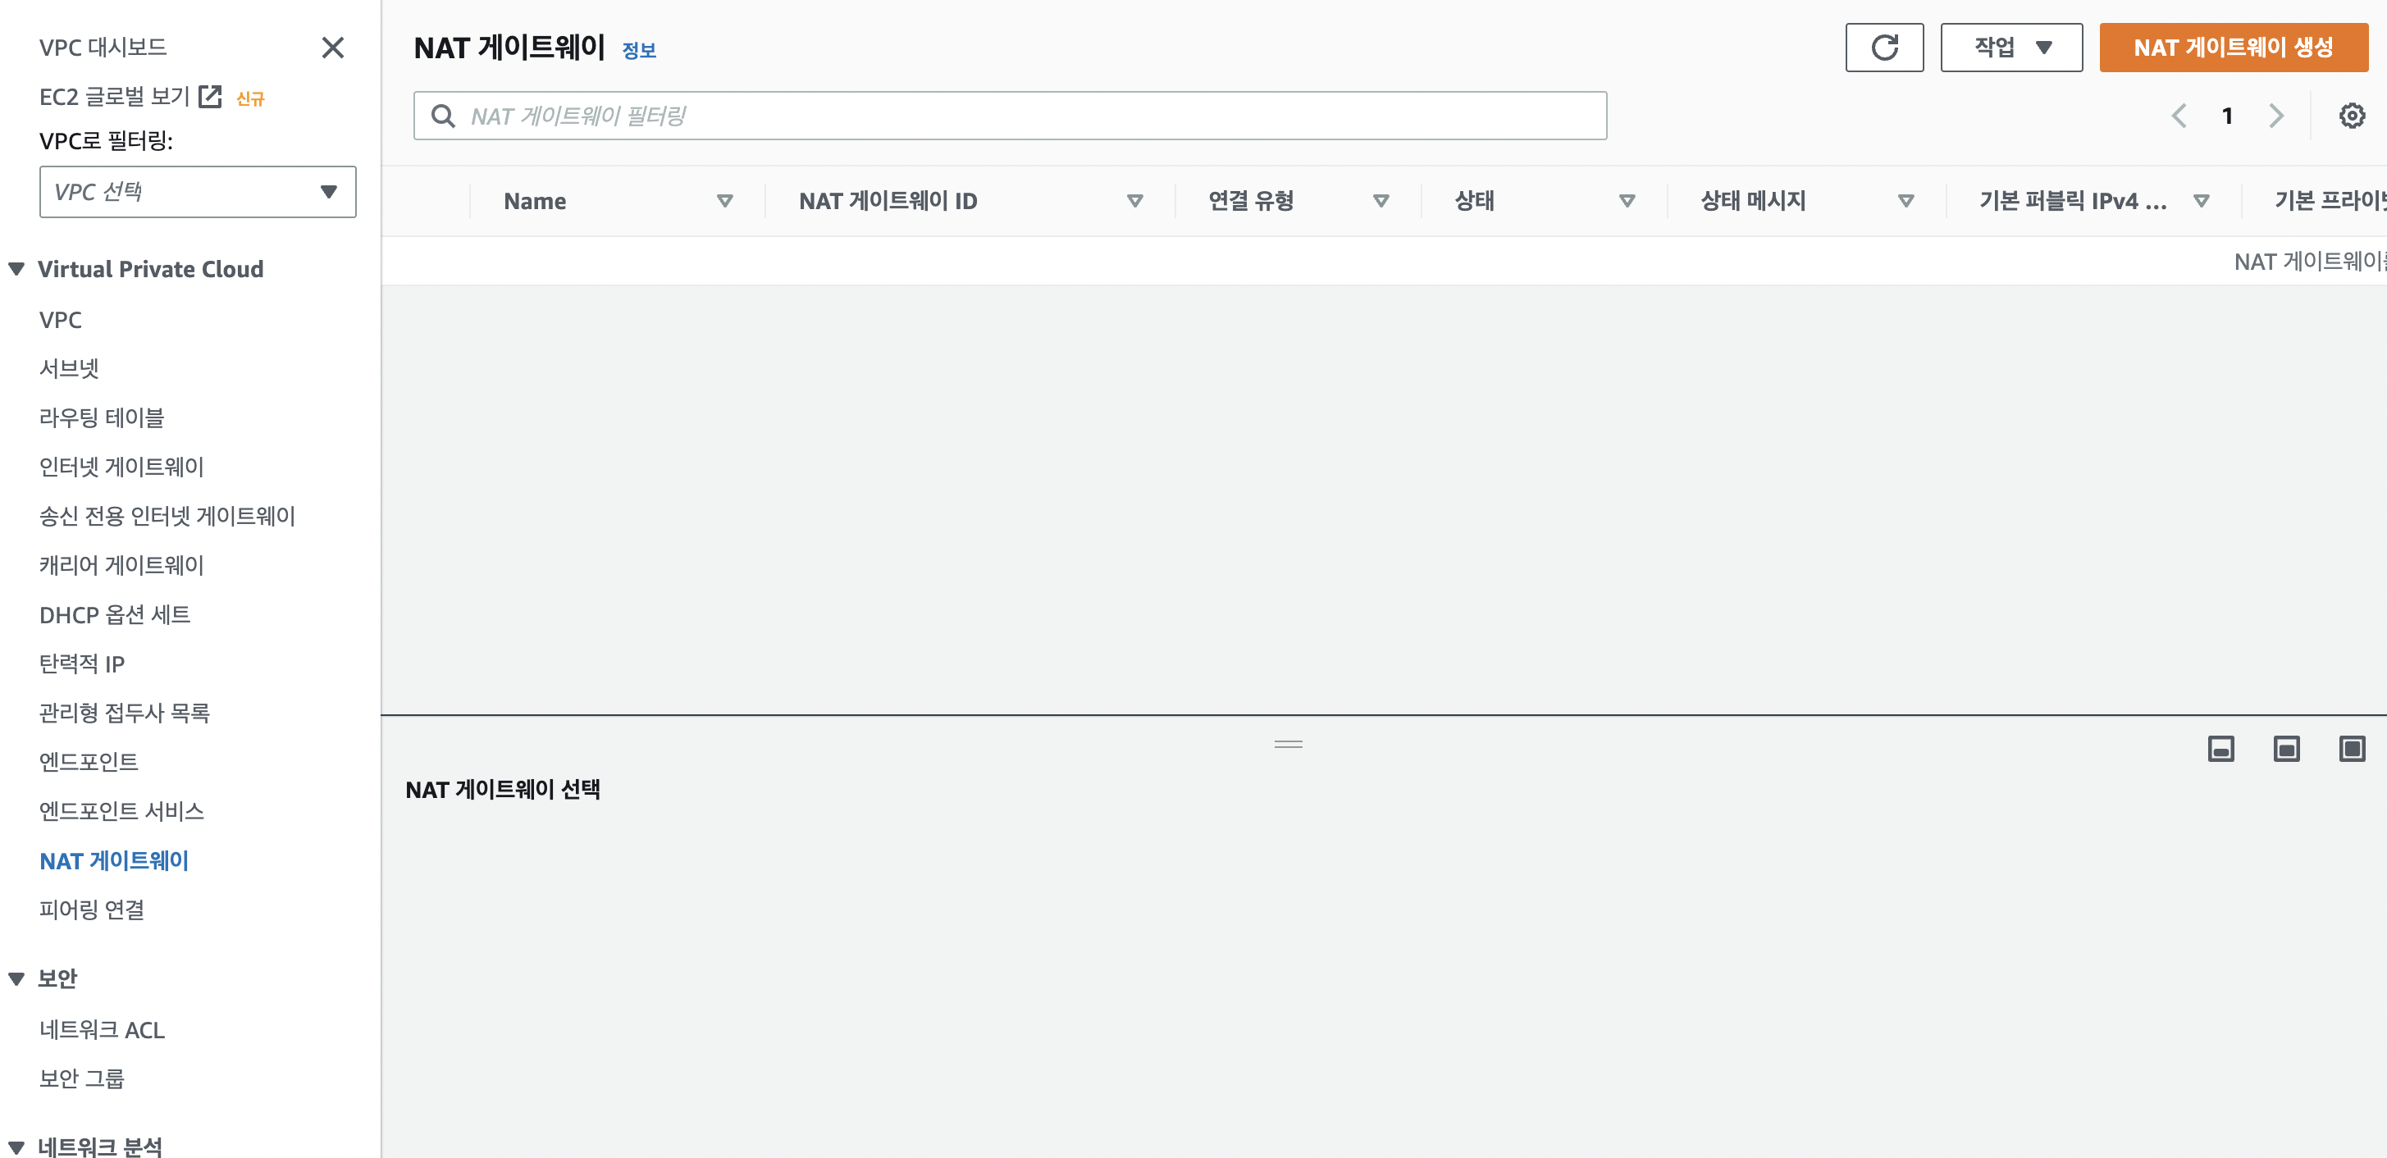Open the VPC 선택 filter dropdown
Screen dimensions: 2387x1158
click(x=198, y=192)
